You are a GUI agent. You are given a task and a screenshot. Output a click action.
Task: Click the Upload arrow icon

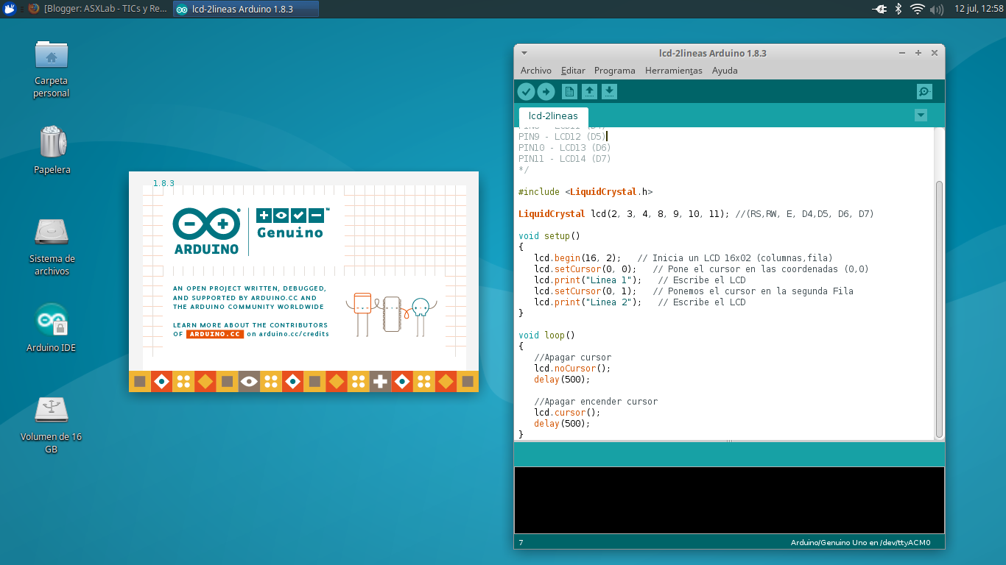546,91
